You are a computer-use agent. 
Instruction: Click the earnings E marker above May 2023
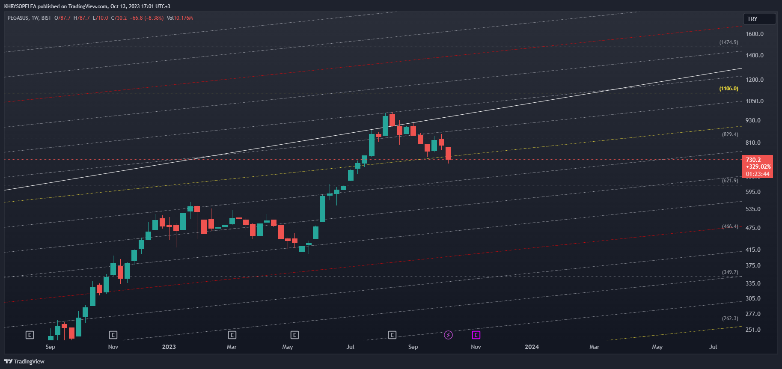tap(294, 335)
